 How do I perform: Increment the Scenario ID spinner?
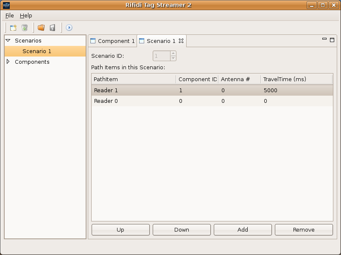coord(173,54)
